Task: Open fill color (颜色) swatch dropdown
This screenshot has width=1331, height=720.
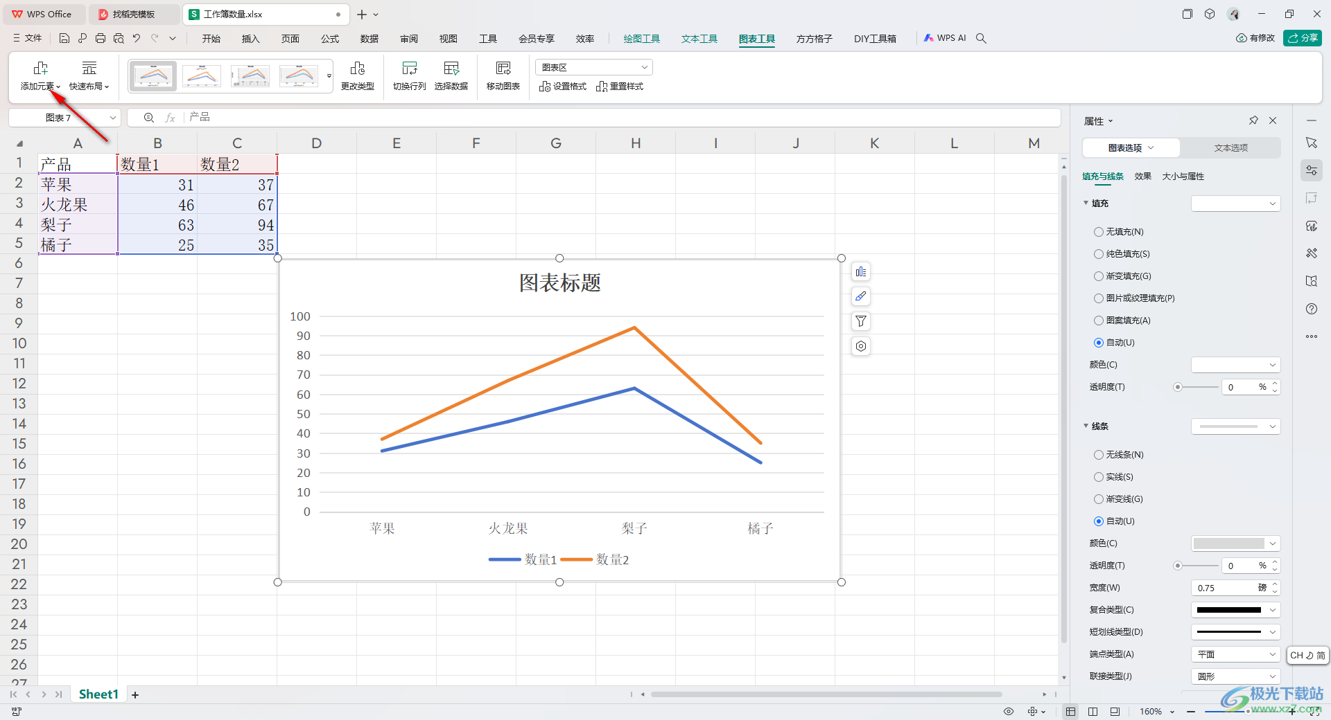Action: coord(1235,365)
